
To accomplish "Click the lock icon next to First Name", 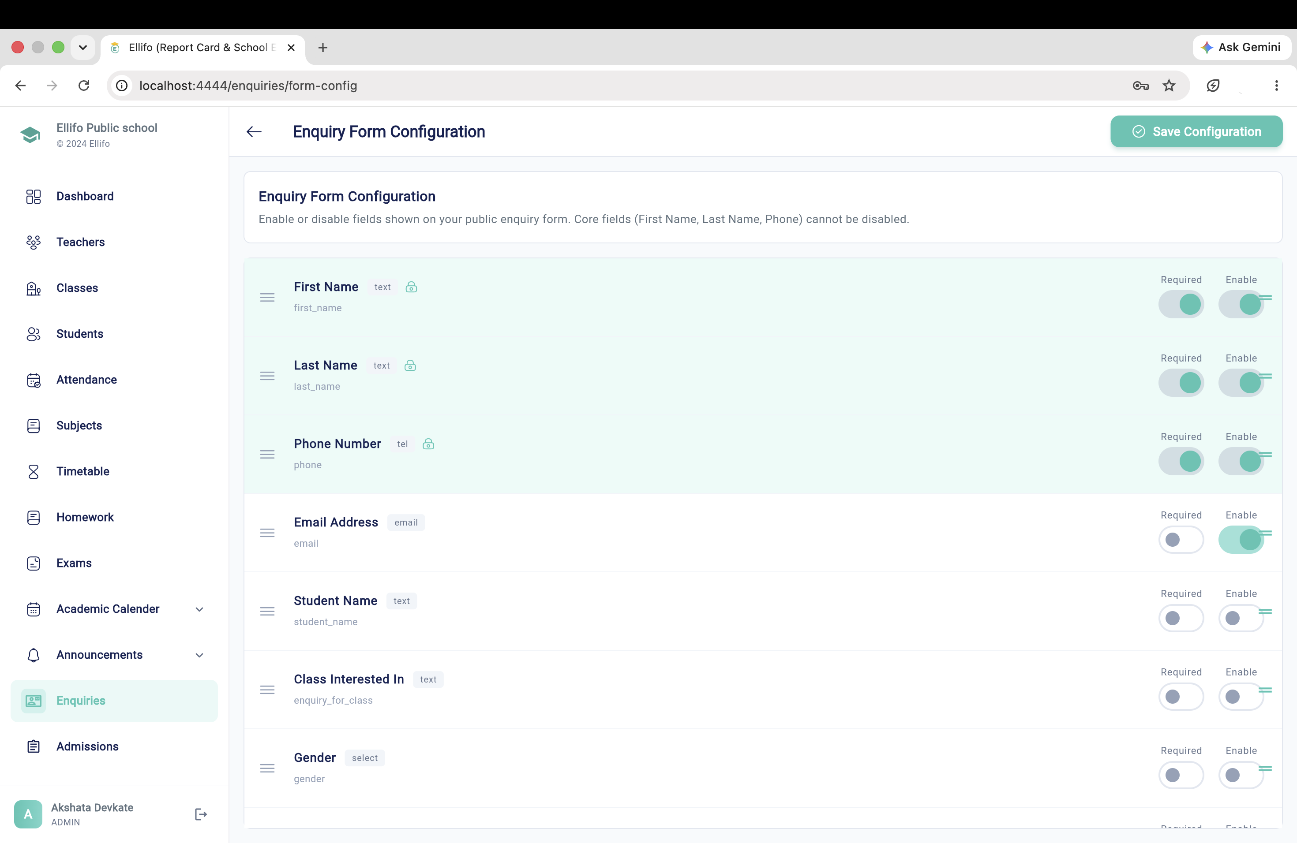I will (412, 287).
